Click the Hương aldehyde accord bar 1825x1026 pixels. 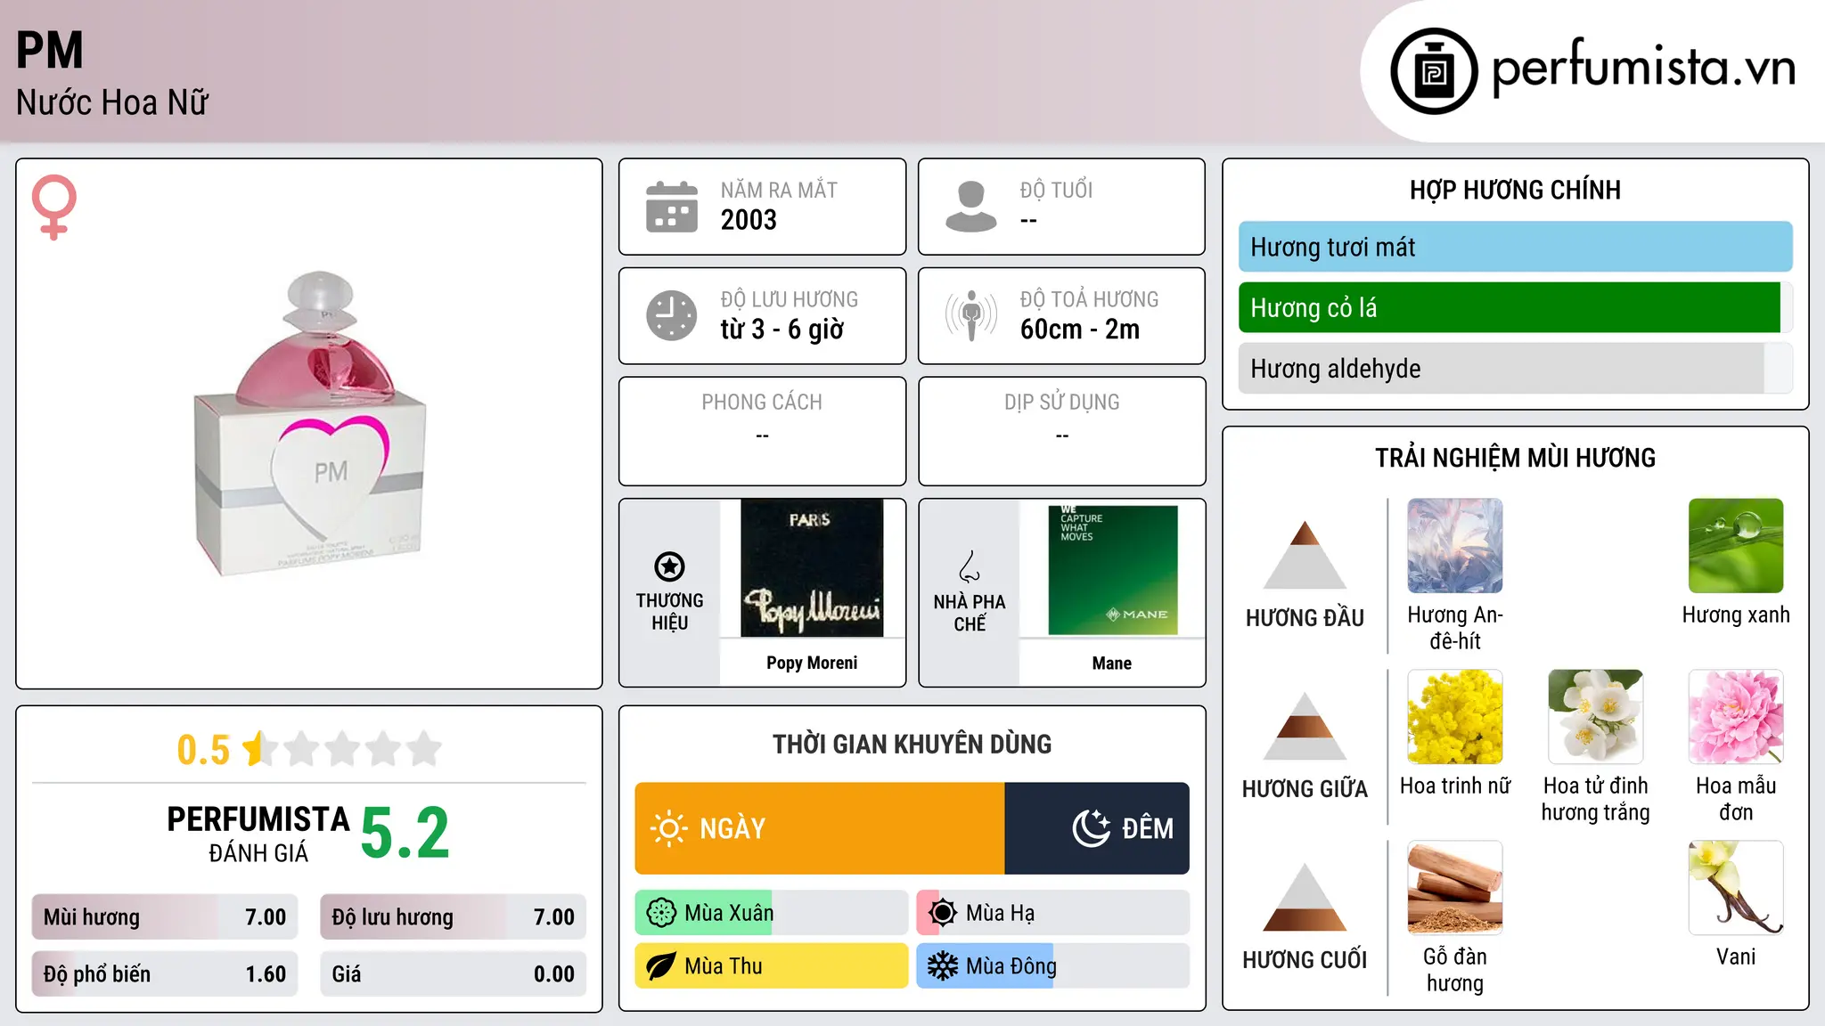pos(1515,368)
